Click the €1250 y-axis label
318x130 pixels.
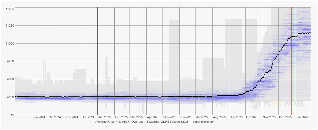coord(10,26)
